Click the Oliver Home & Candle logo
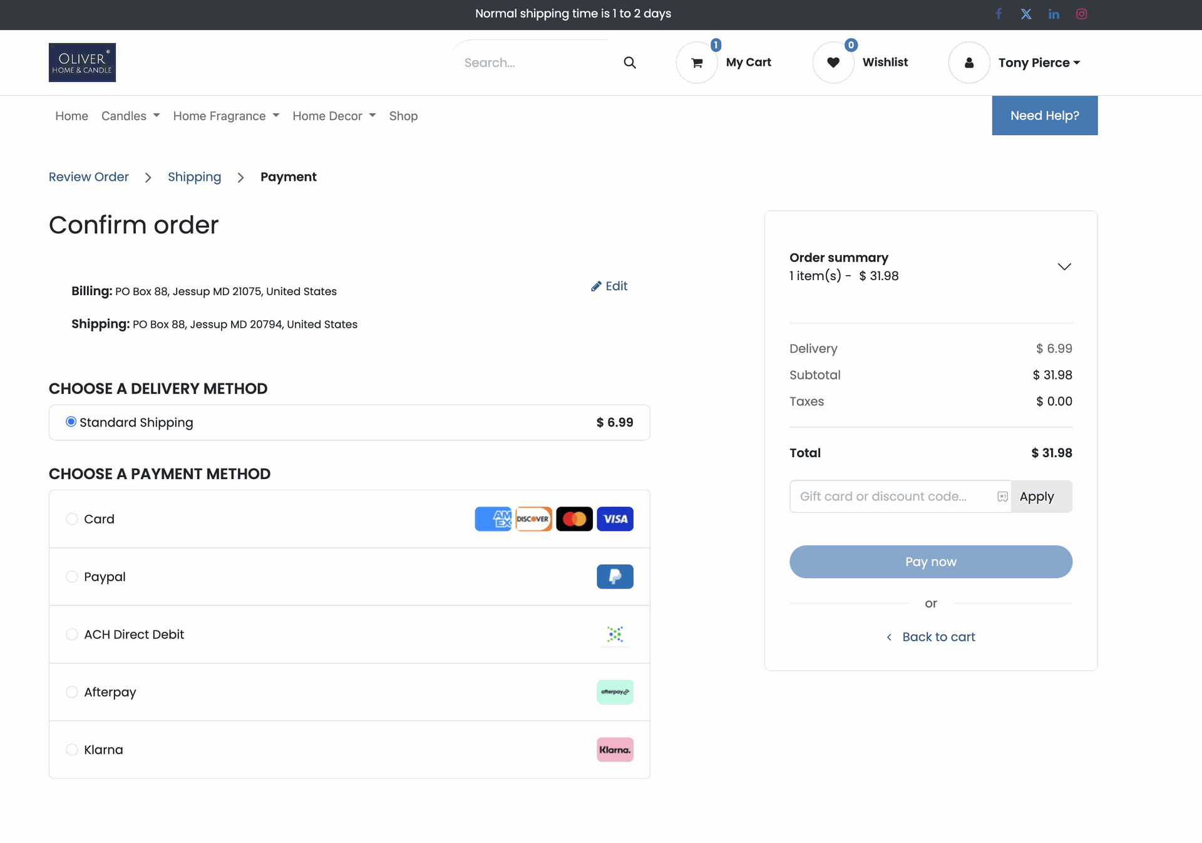This screenshot has height=843, width=1202. click(82, 63)
